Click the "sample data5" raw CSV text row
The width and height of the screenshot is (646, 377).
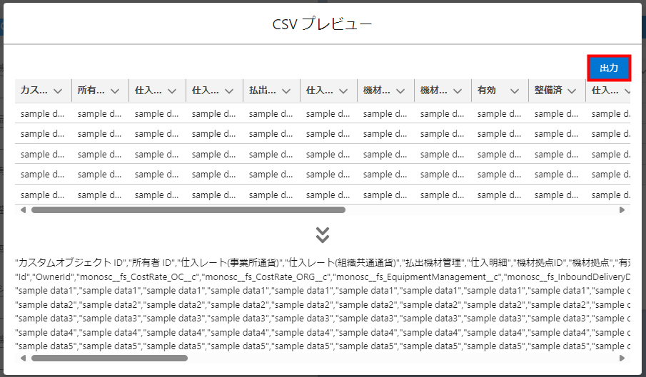pyautogui.click(x=321, y=345)
